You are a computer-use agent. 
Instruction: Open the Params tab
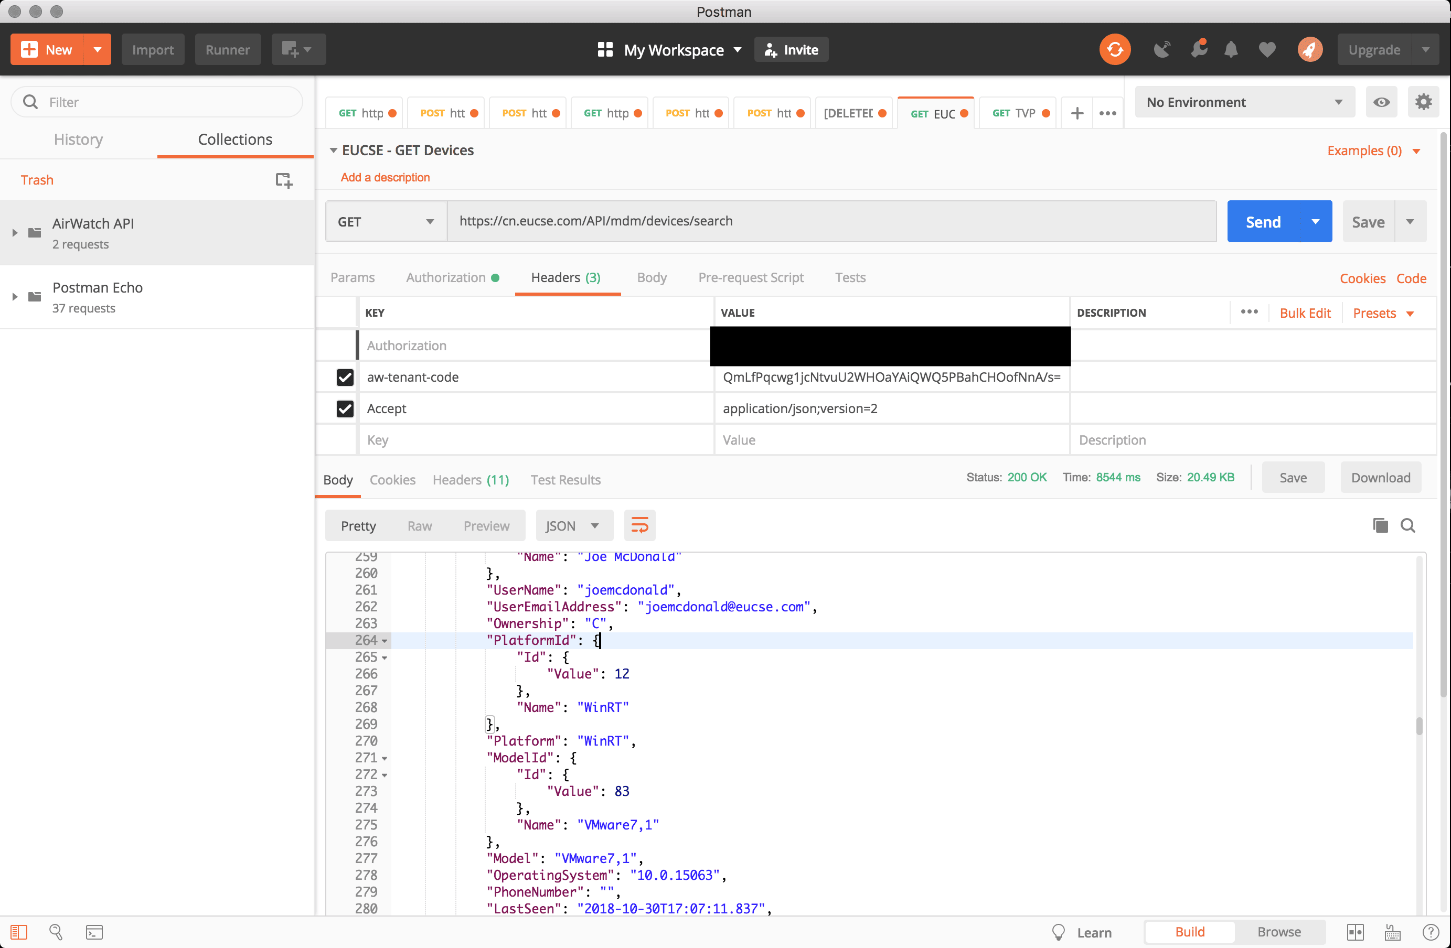pyautogui.click(x=353, y=277)
